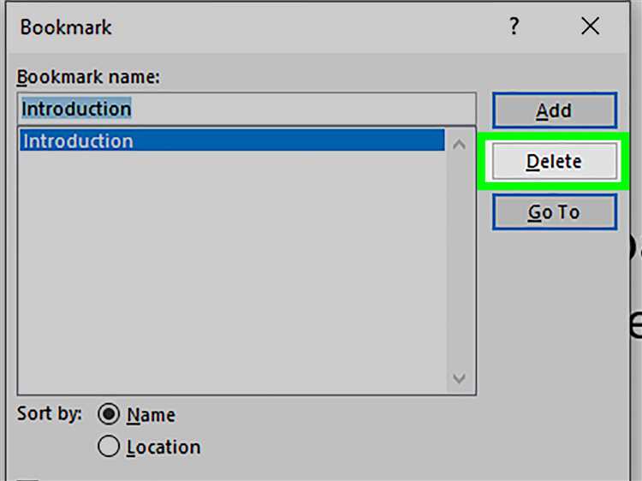
Task: Click the Name label next to radio
Action: pos(151,415)
